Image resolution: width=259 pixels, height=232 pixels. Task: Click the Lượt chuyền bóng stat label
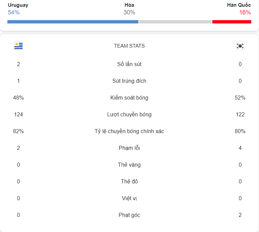pyautogui.click(x=129, y=114)
